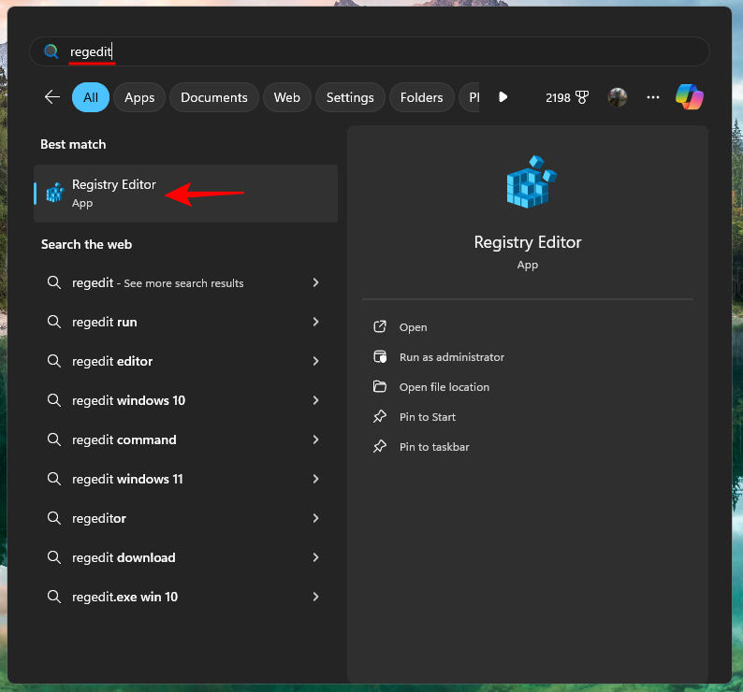
Task: Expand chevron for 'regedit windows 10'
Action: coord(316,400)
